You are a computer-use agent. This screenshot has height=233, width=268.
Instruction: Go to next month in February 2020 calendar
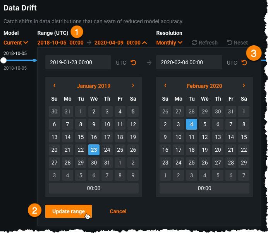pyautogui.click(x=244, y=86)
